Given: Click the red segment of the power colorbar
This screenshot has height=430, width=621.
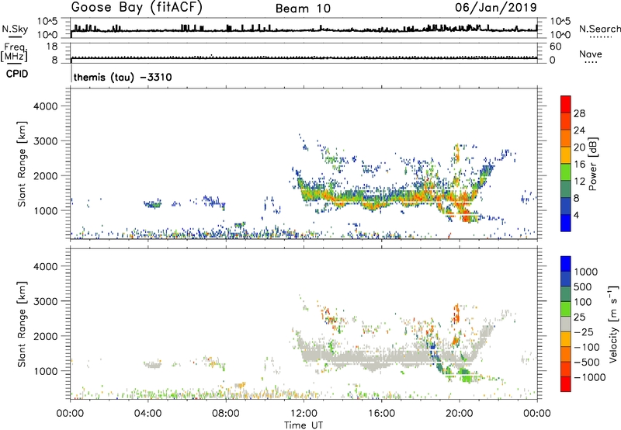Looking at the screenshot, I should [566, 105].
